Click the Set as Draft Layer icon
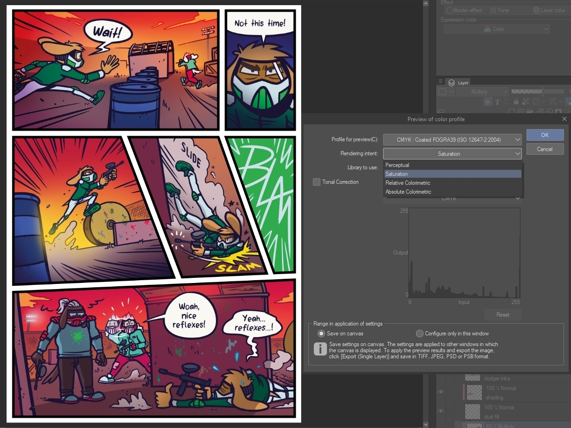This screenshot has height=428, width=571. tap(507, 102)
